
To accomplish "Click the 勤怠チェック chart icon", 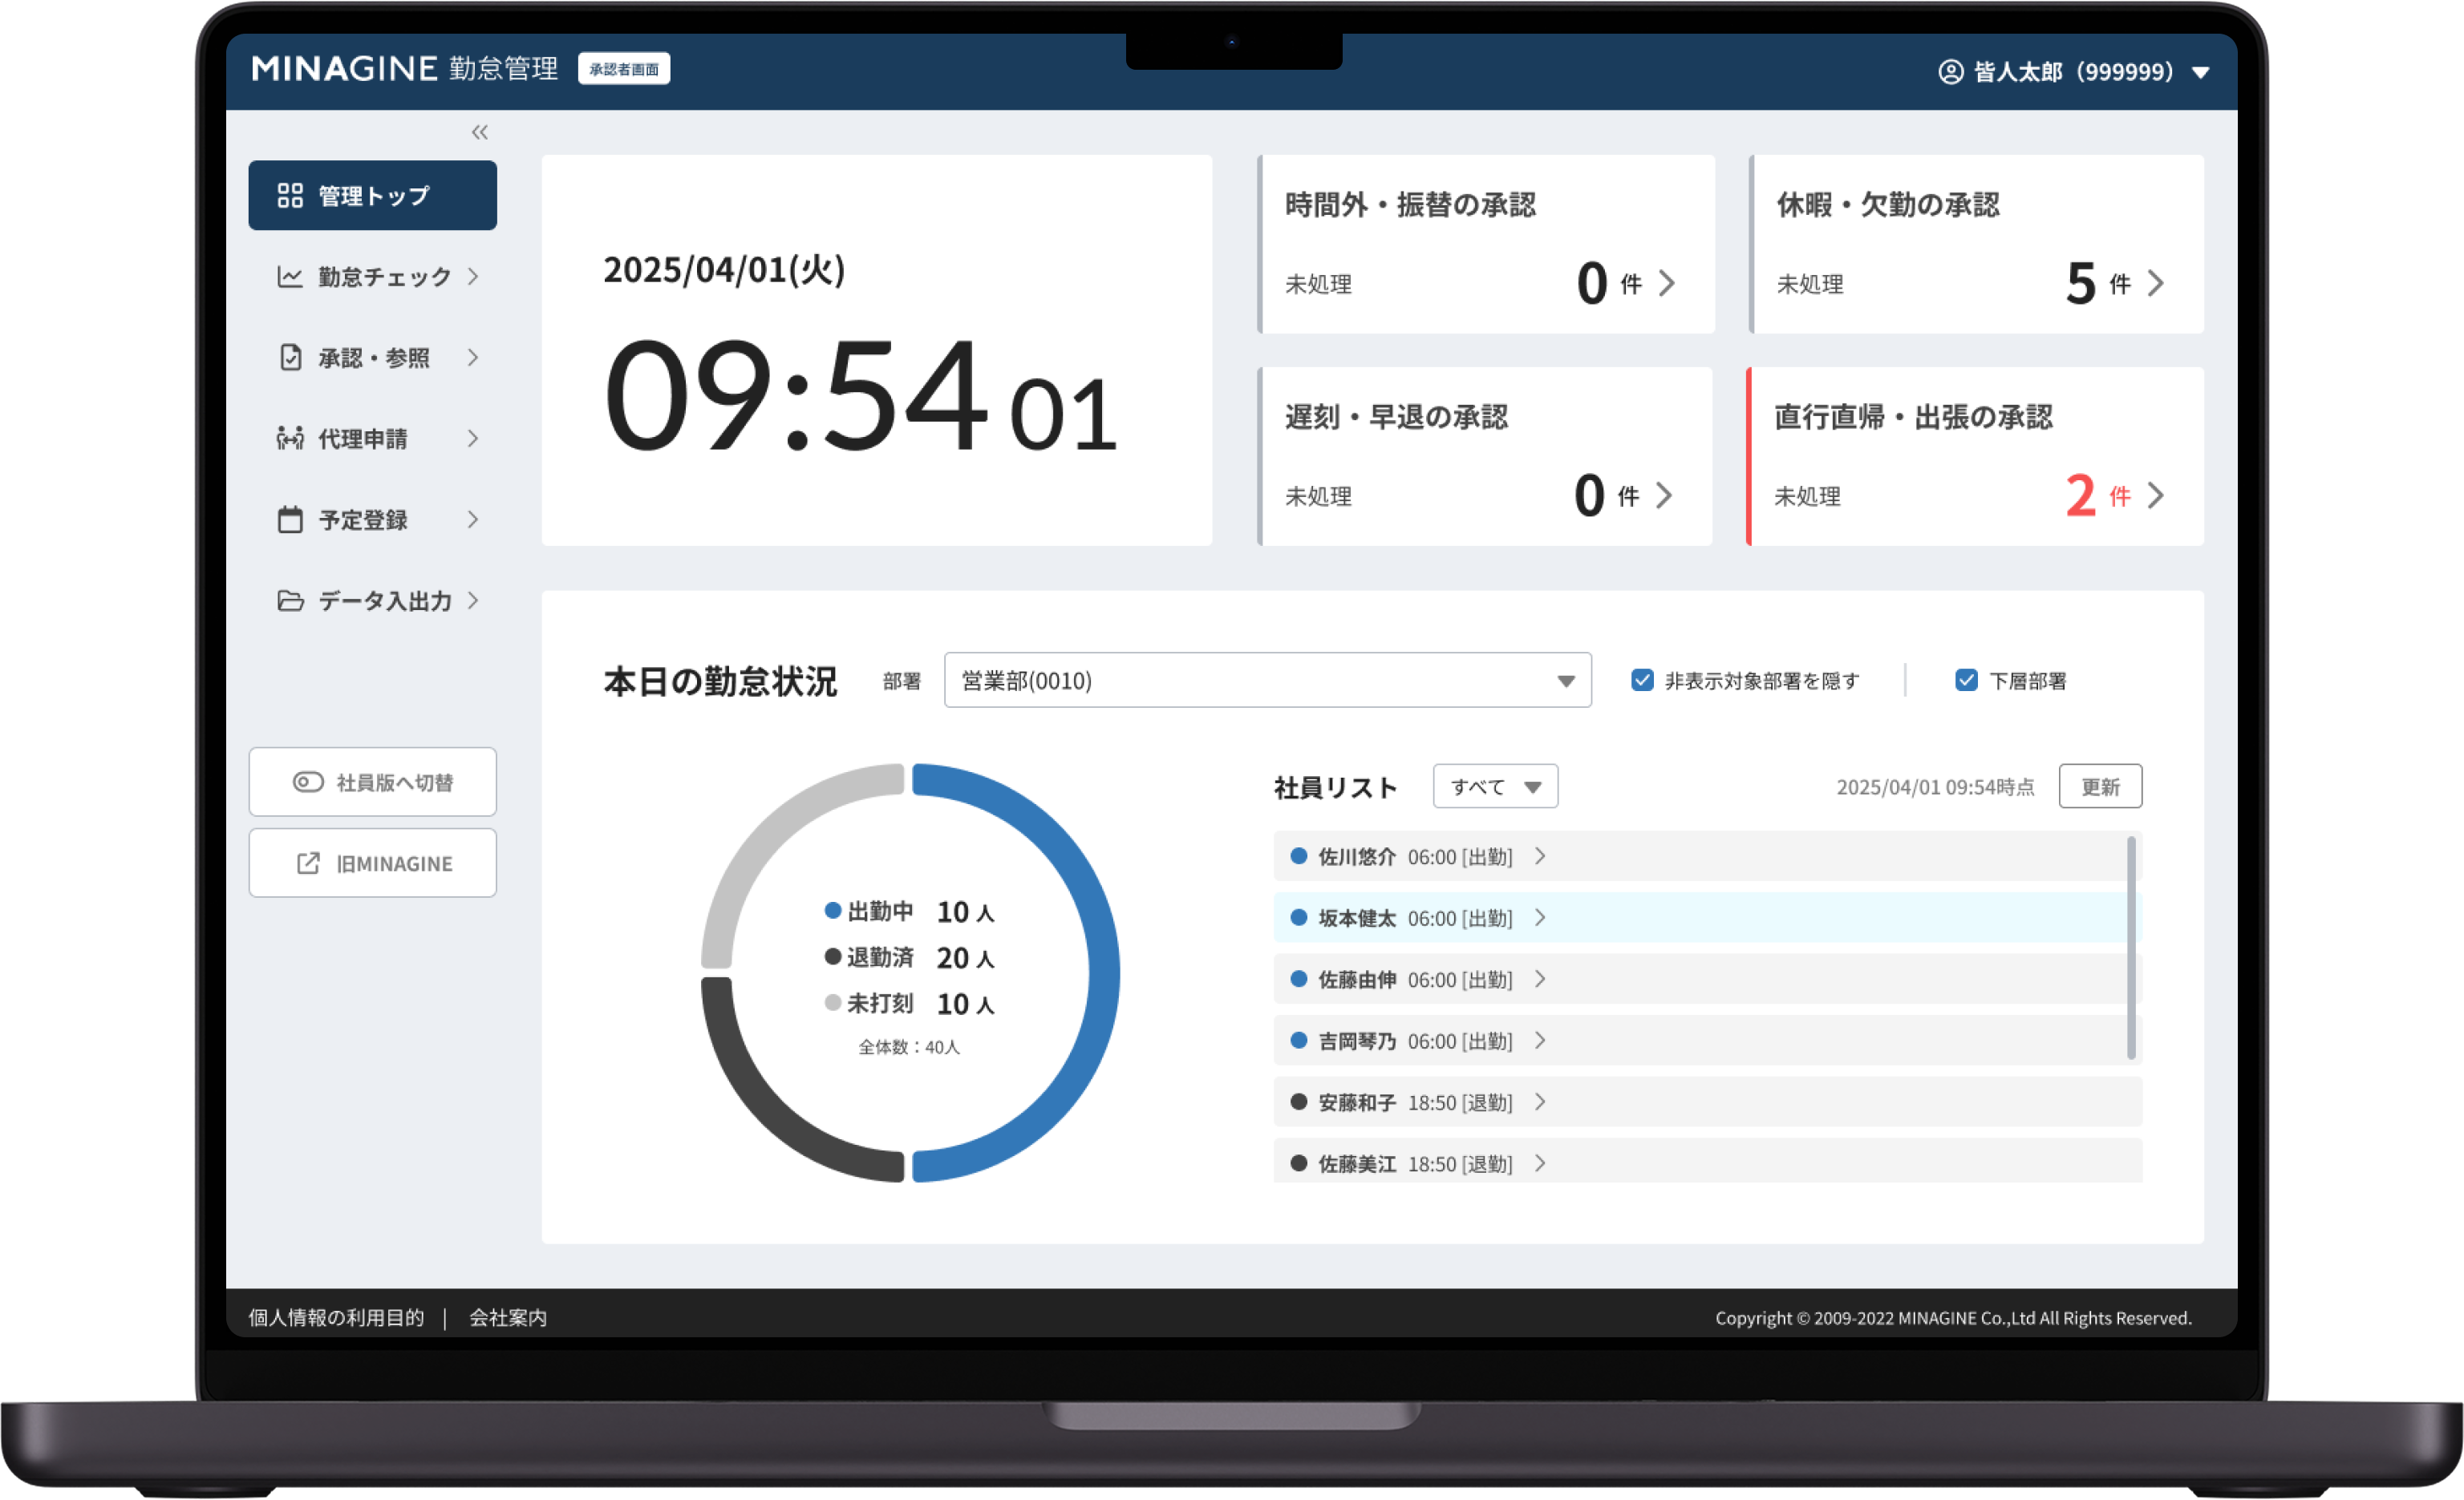I will 290,277.
